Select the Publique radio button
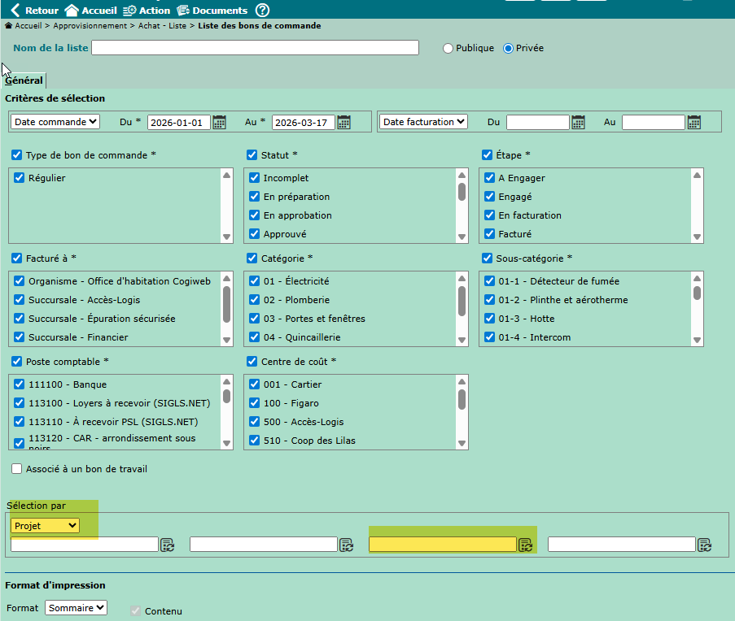The height and width of the screenshot is (621, 735). pos(448,48)
